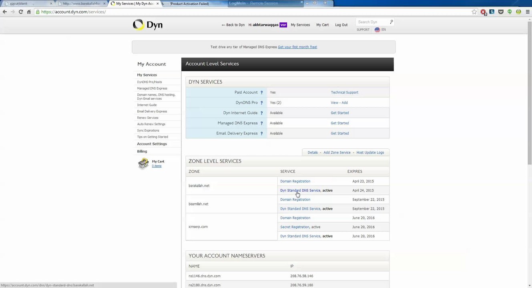Click the SUPPORT link
This screenshot has width=532, height=288.
363,30
